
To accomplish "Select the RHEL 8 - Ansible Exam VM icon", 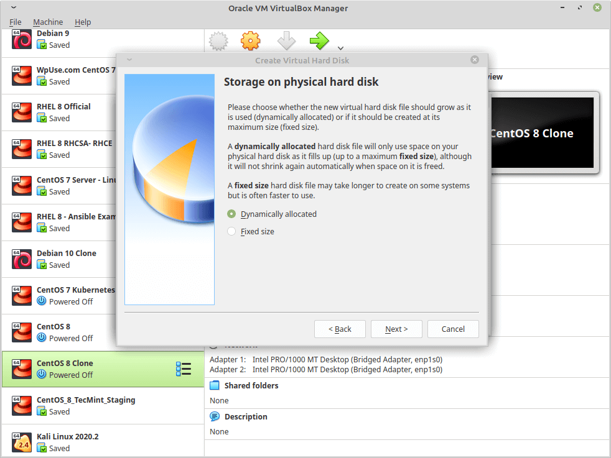I will pyautogui.click(x=21, y=222).
